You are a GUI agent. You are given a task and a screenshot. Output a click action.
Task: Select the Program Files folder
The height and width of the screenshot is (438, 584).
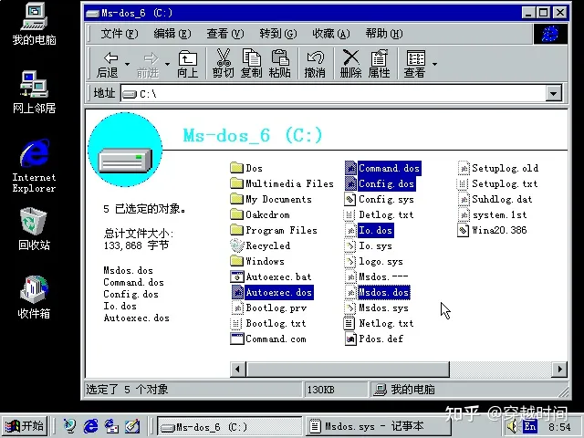tap(274, 230)
